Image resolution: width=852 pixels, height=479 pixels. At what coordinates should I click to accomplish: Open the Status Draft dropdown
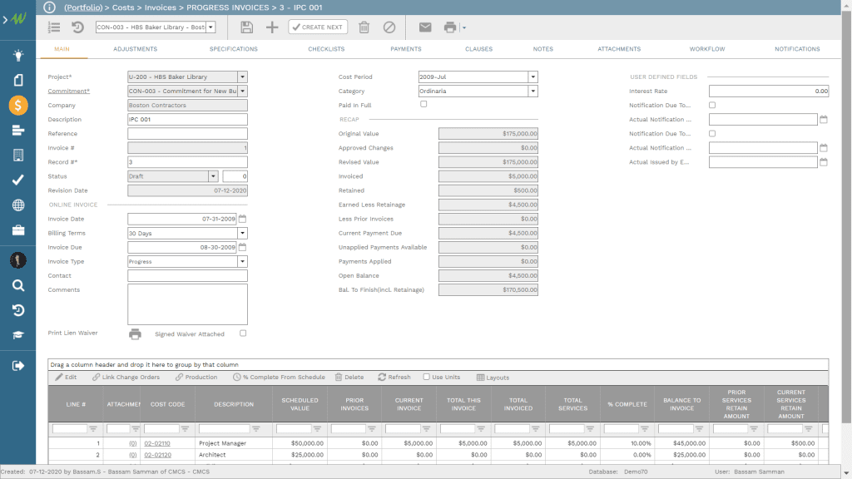[213, 176]
